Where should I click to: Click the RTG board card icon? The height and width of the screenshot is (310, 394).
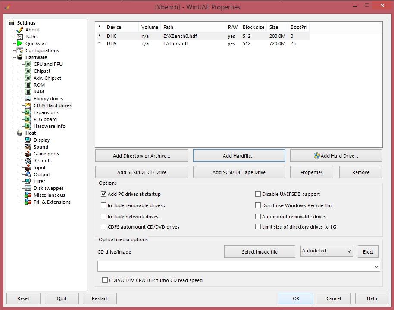[x=28, y=120]
